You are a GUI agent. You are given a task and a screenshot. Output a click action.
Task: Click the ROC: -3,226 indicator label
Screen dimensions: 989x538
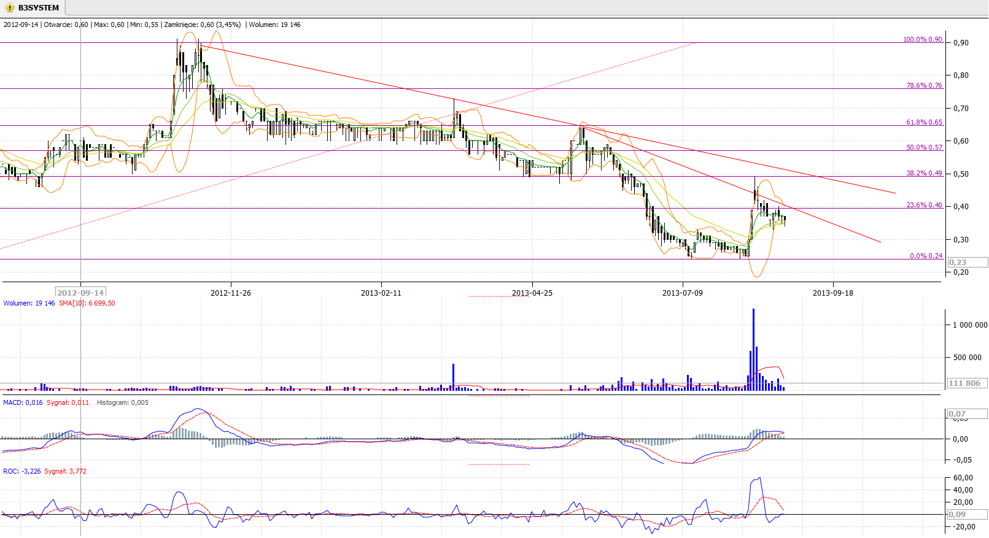(x=21, y=471)
